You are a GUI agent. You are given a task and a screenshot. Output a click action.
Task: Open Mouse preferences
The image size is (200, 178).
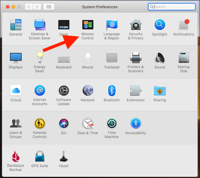pyautogui.click(x=88, y=58)
